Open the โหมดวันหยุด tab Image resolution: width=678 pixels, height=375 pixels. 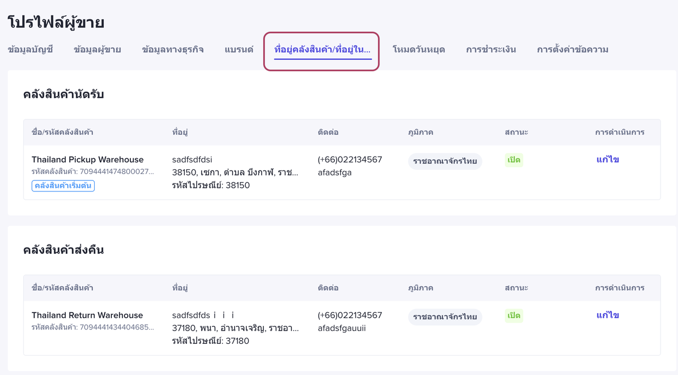tap(418, 50)
